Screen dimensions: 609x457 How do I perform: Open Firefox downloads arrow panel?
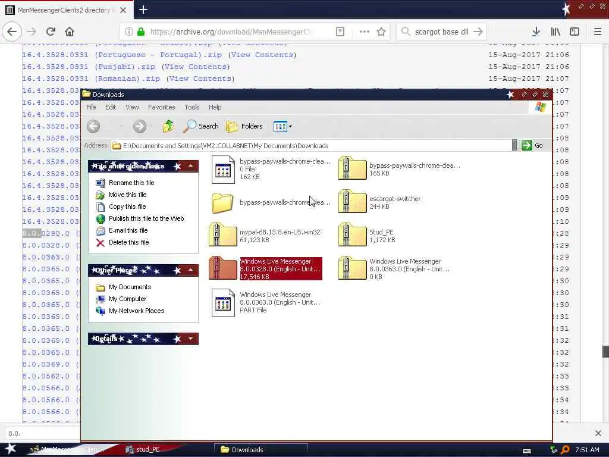(x=536, y=32)
